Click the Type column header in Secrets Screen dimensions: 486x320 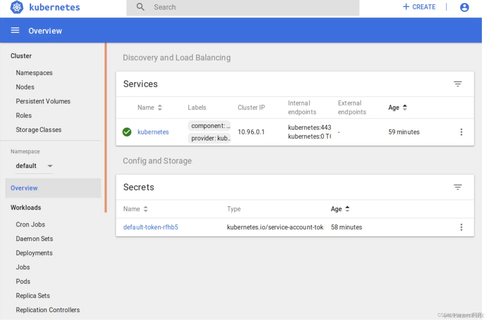(234, 209)
